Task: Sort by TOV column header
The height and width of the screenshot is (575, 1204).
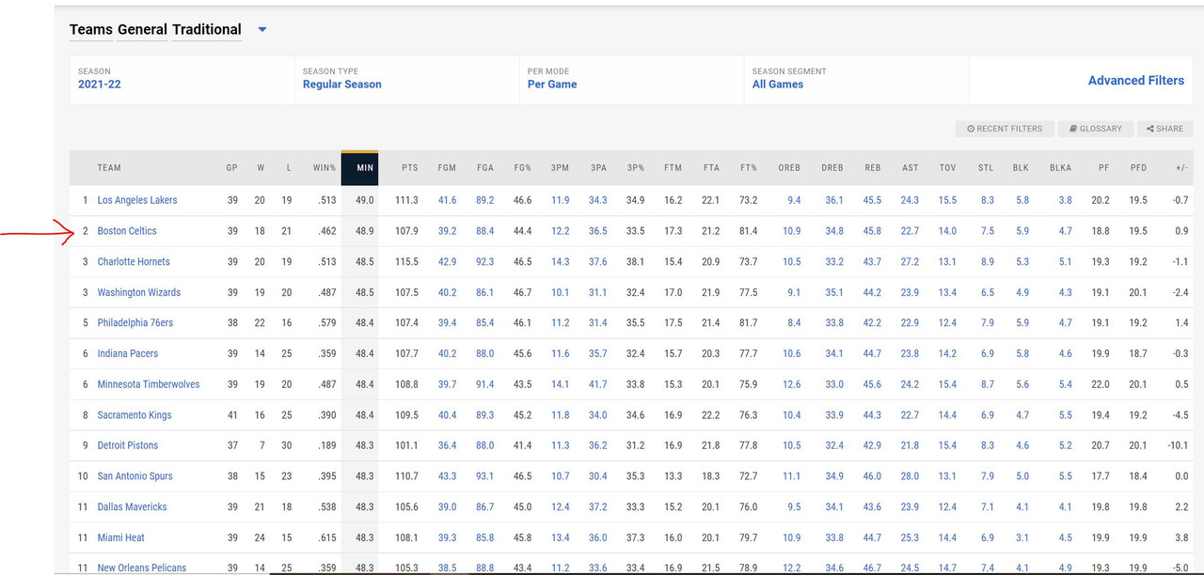Action: (947, 168)
